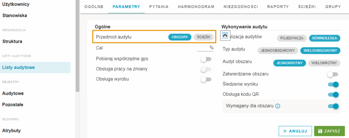The image size is (349, 138).
Task: Click the Cel percentage input field
Action: [205, 48]
